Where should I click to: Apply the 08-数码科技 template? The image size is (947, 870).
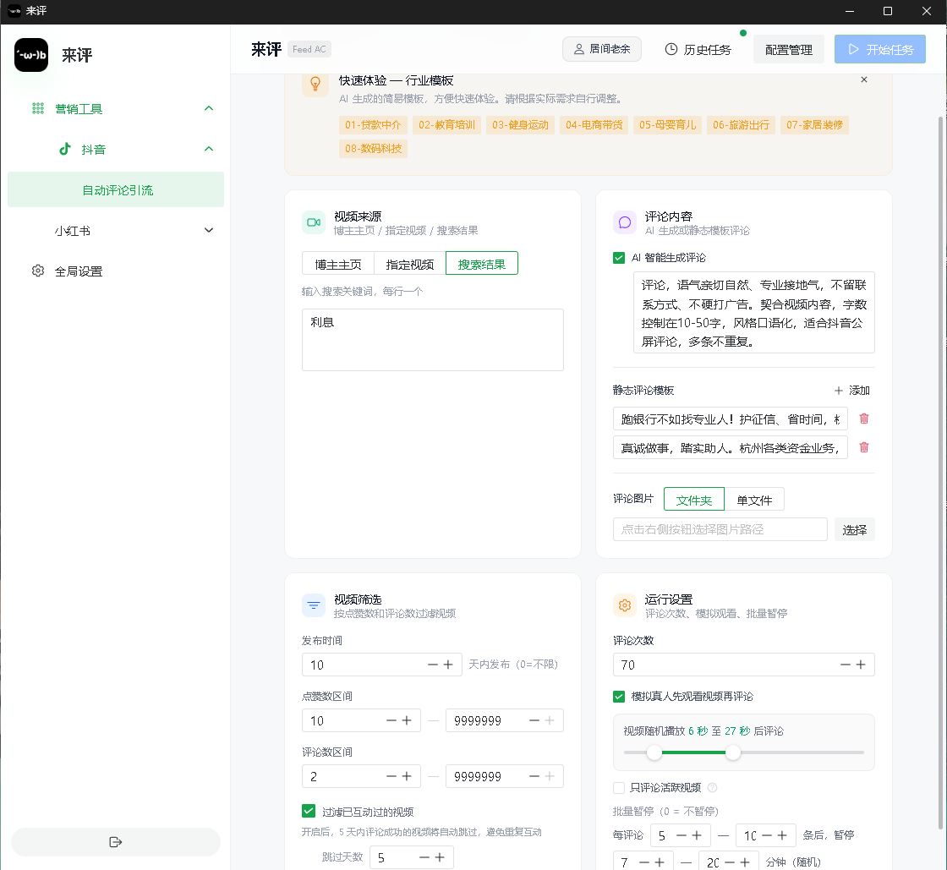pos(373,148)
